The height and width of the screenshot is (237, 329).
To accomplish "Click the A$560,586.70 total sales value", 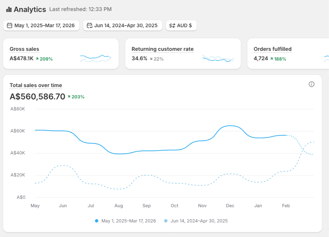I will pos(37,96).
